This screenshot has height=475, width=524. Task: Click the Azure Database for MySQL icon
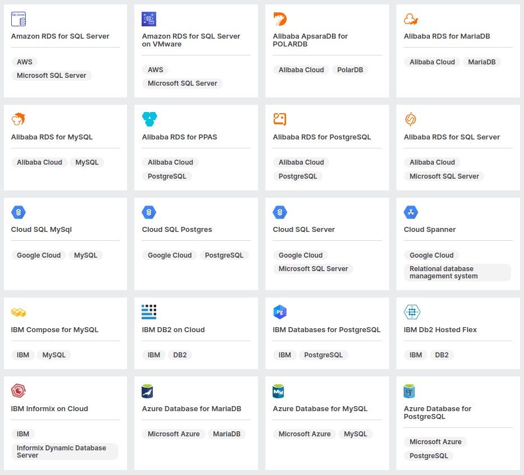click(278, 391)
